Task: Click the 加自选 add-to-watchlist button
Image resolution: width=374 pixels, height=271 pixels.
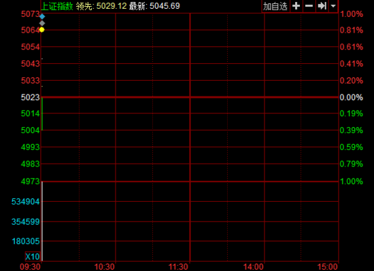Action: pos(275,6)
